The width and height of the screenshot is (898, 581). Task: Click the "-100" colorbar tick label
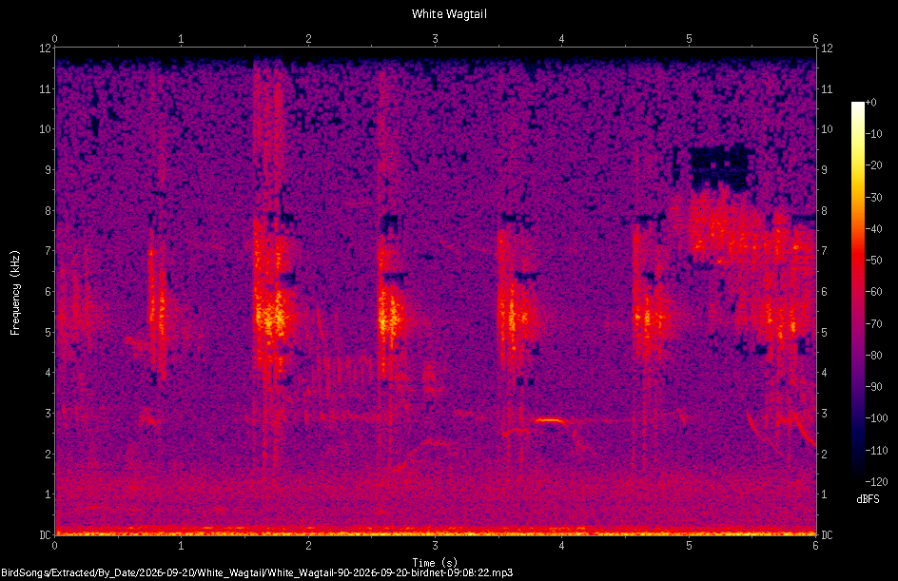(x=877, y=418)
